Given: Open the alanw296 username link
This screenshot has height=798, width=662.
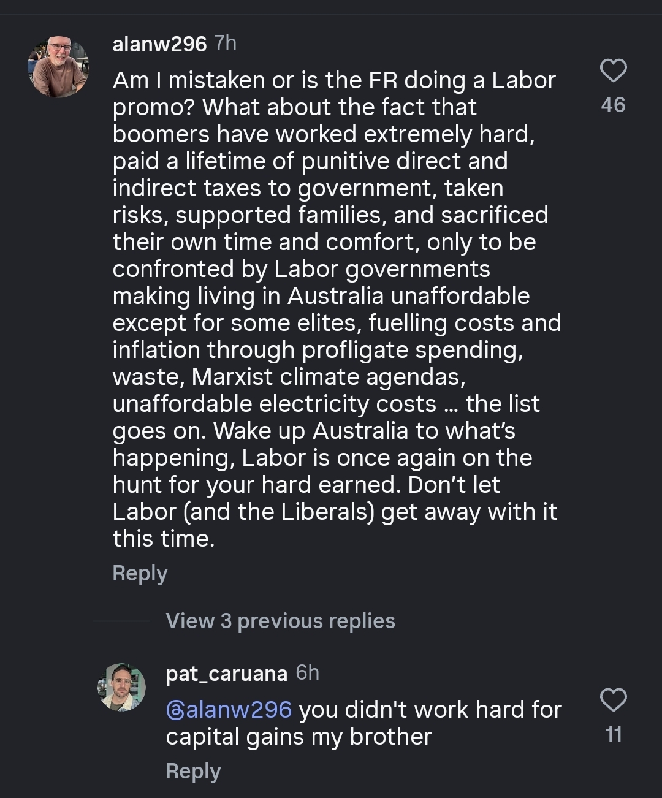Looking at the screenshot, I should tap(159, 44).
